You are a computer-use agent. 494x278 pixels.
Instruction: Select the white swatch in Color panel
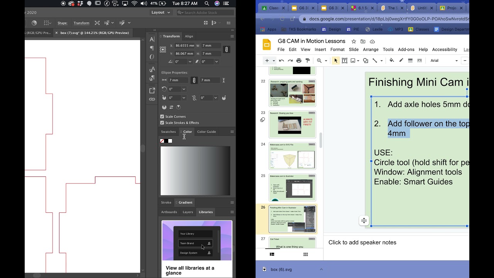[170, 141]
